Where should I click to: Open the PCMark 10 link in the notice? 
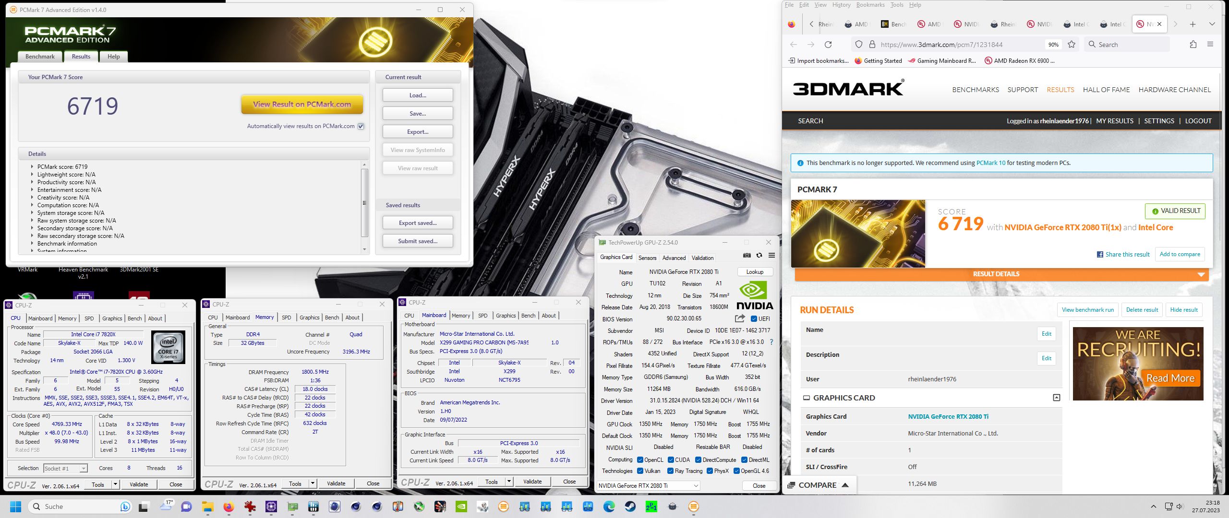pyautogui.click(x=990, y=163)
